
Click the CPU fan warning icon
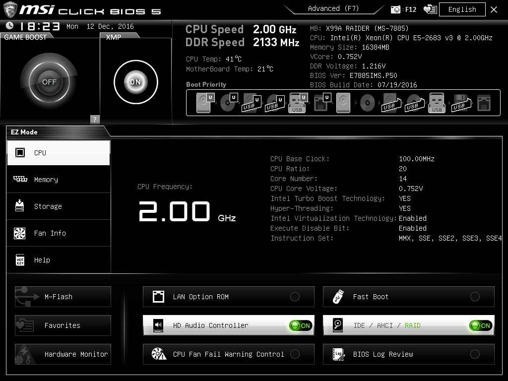pyautogui.click(x=159, y=354)
